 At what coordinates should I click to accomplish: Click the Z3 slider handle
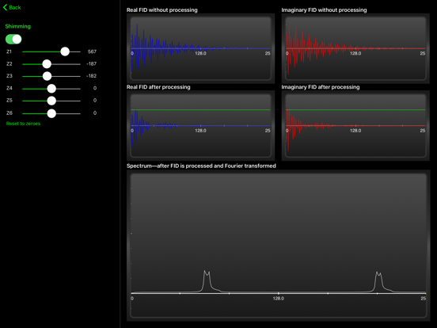[x=47, y=76]
